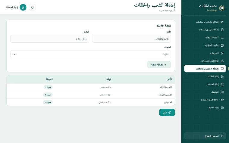Screen dimensions: 229x143
Task: Click the calendar icon for طلبات المواعيد
Action: (x=222, y=45)
